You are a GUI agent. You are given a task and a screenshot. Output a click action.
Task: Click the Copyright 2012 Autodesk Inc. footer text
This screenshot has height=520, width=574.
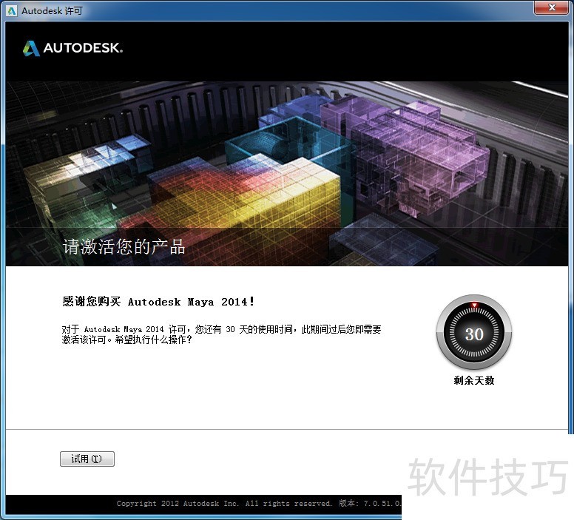click(x=259, y=504)
